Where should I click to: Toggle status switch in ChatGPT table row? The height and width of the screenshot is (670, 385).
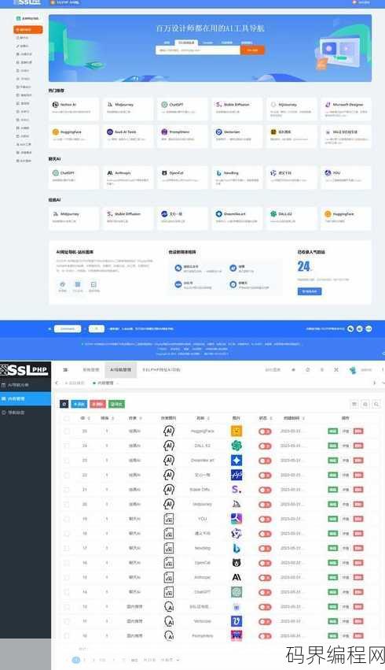(265, 592)
